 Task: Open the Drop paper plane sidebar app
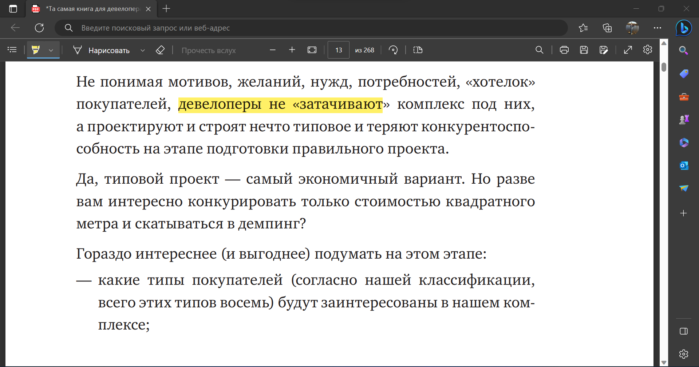(684, 188)
